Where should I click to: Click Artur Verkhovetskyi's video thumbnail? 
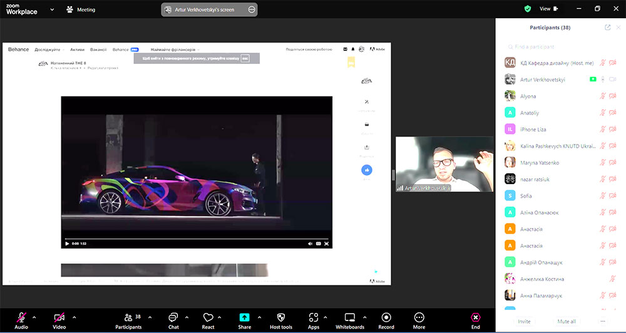pos(444,164)
